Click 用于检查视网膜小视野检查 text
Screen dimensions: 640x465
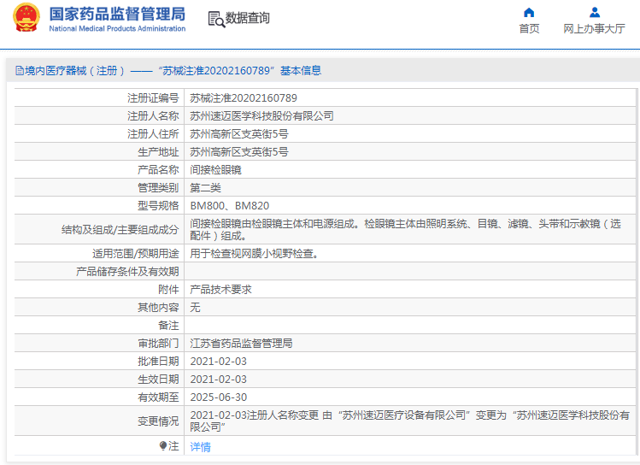(254, 254)
